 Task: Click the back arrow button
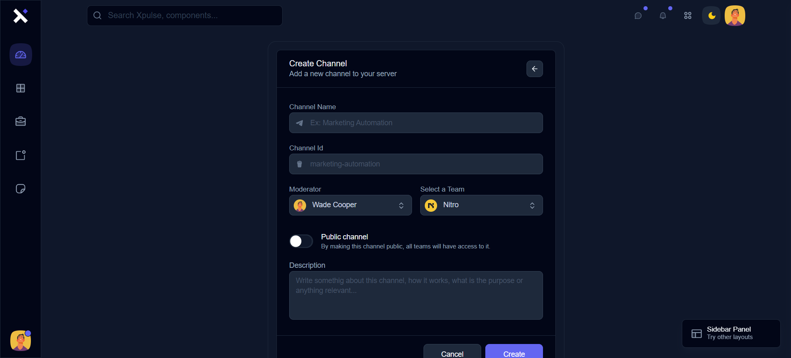[534, 69]
